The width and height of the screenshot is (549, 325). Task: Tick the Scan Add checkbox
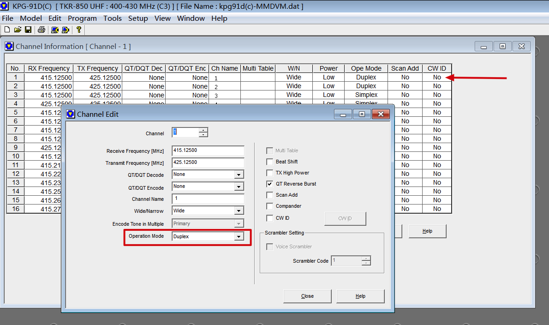(x=269, y=195)
